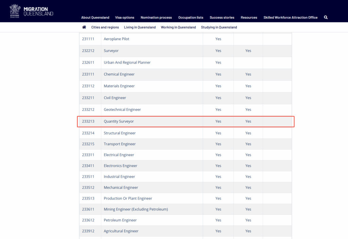Image resolution: width=348 pixels, height=239 pixels.
Task: Click Mining Engineer (Excluding Petroleum) cell
Action: click(x=136, y=209)
